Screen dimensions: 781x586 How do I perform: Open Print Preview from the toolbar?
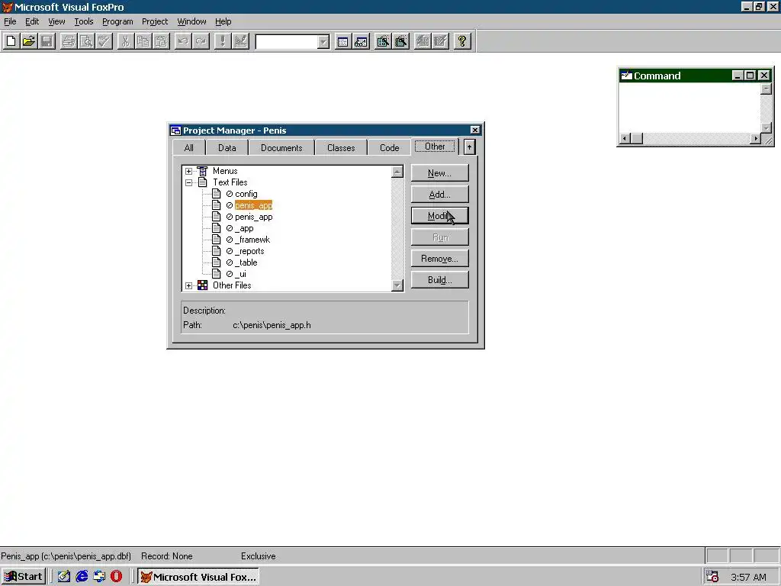(x=86, y=41)
